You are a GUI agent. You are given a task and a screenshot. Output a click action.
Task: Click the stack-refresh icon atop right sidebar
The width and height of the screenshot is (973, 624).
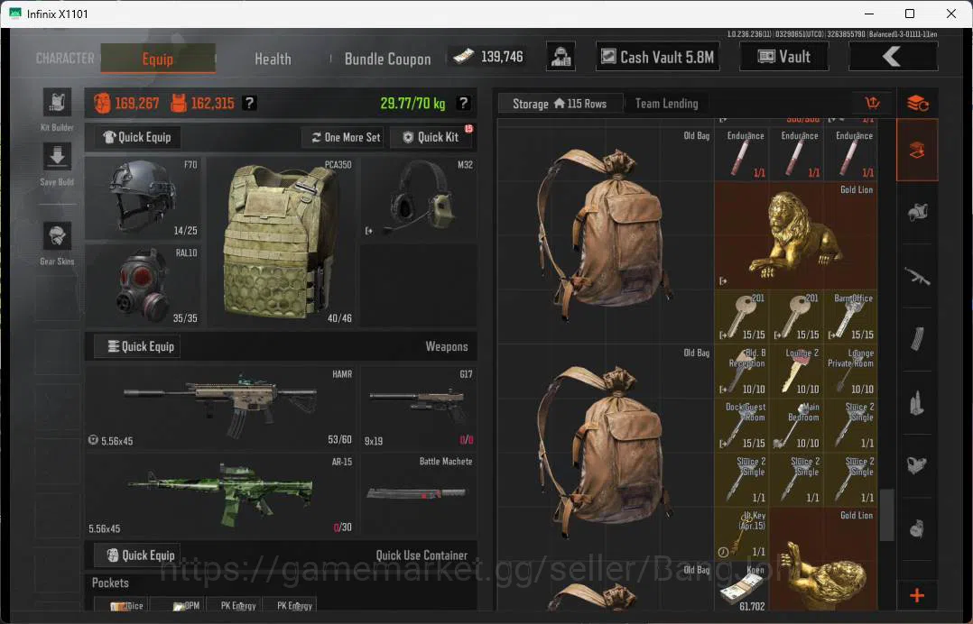pyautogui.click(x=917, y=103)
